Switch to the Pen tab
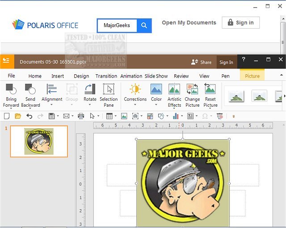The width and height of the screenshot is (286, 228). coord(225,76)
